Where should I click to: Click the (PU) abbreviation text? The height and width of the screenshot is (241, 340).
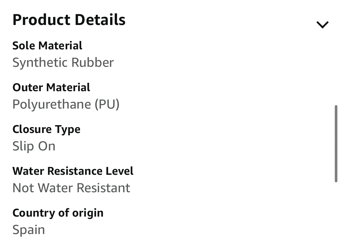pyautogui.click(x=107, y=105)
